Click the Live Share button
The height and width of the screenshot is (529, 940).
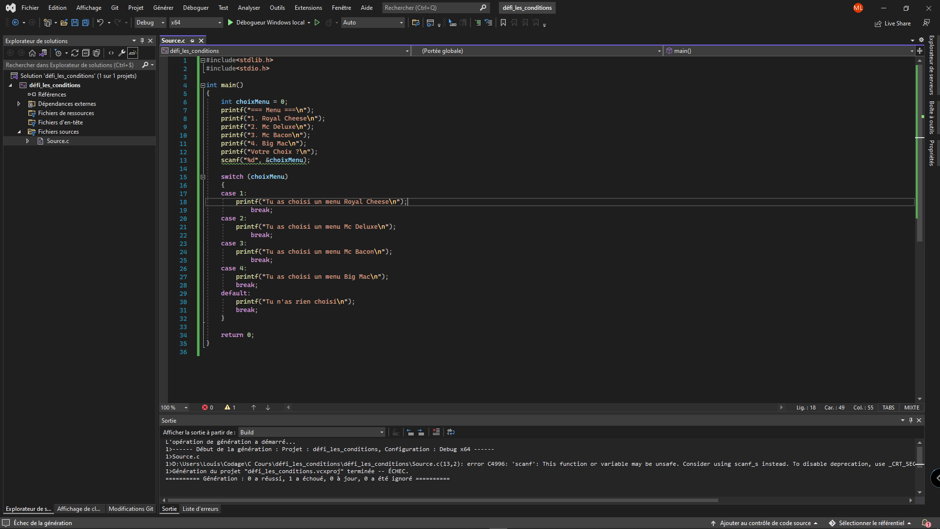click(893, 23)
